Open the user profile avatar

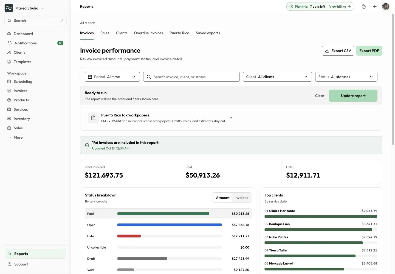(386, 7)
